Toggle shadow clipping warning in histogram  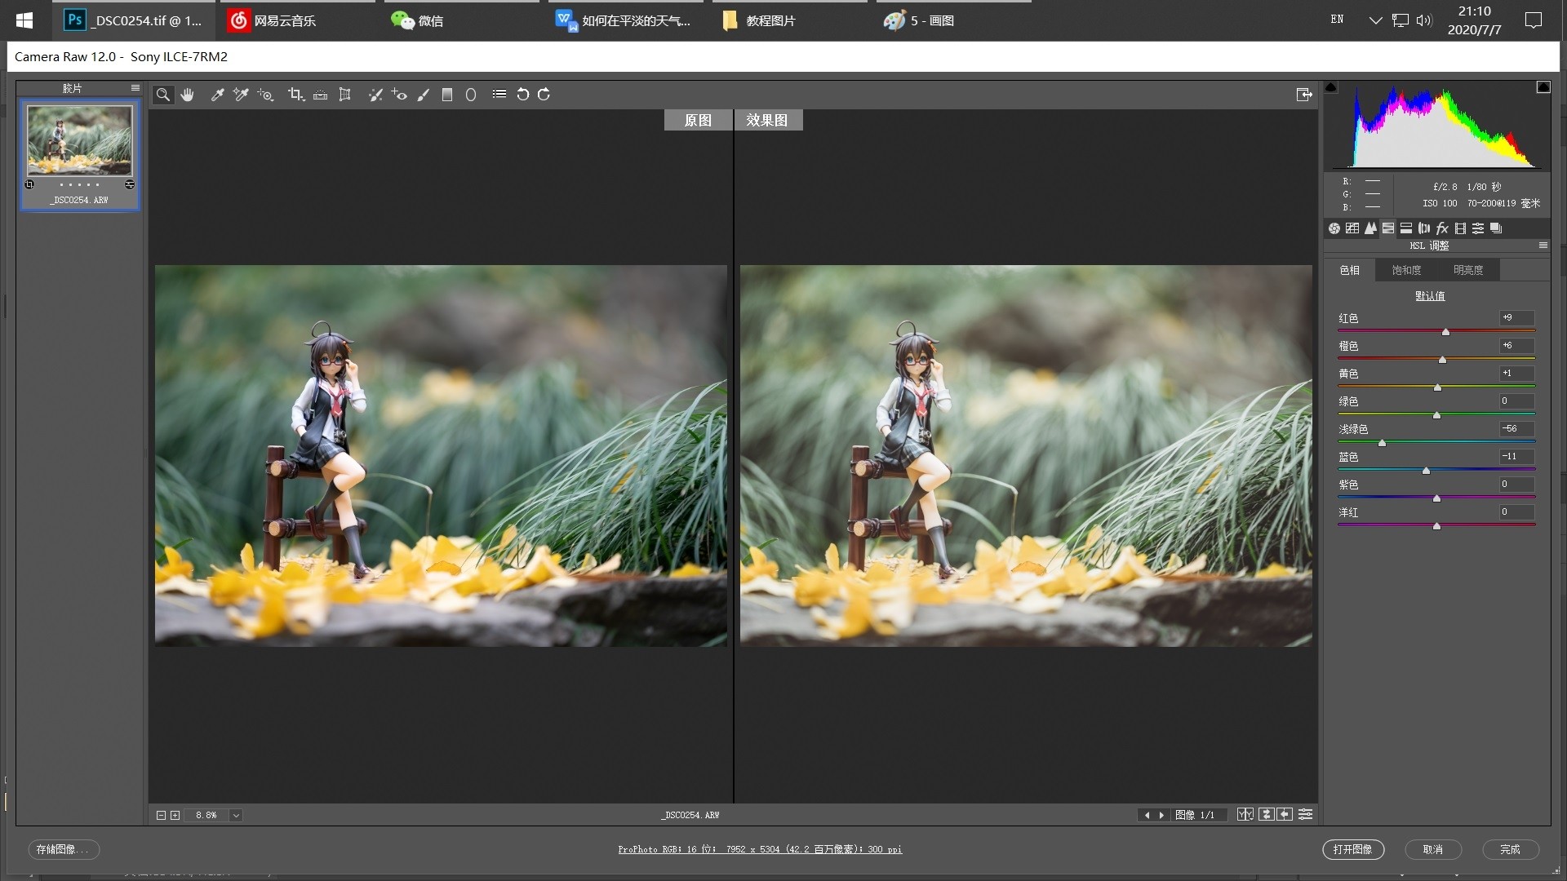click(1331, 87)
